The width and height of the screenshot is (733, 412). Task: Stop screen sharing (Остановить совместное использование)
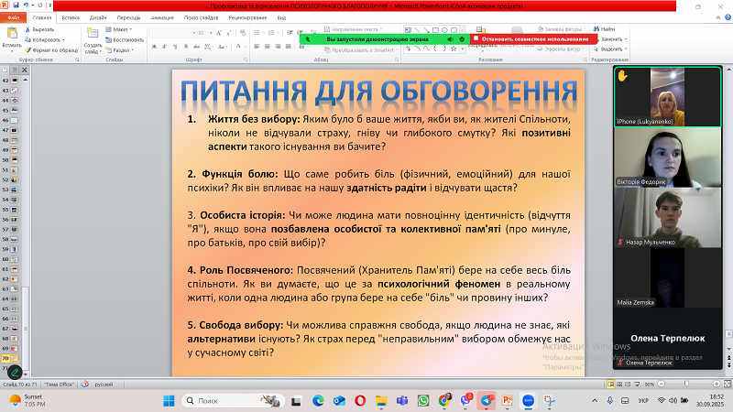(x=534, y=39)
